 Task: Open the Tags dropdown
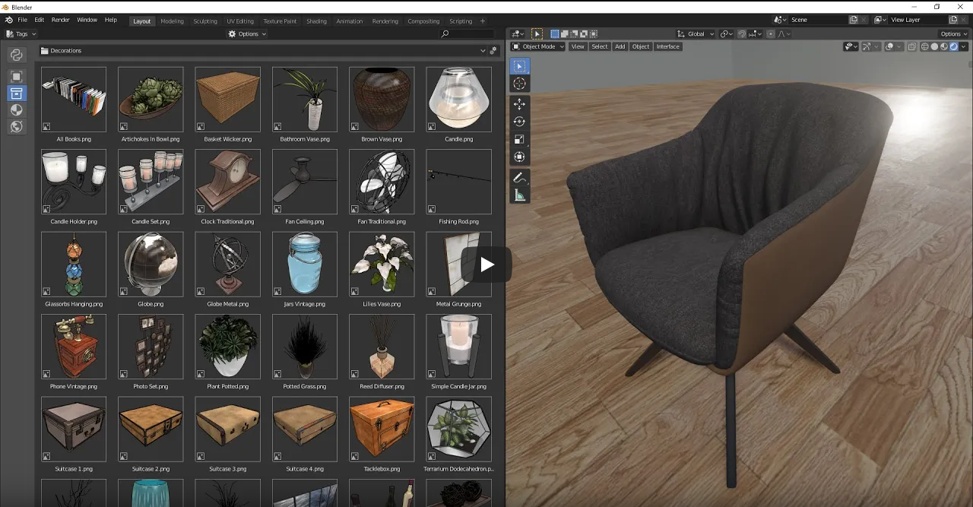pyautogui.click(x=21, y=33)
